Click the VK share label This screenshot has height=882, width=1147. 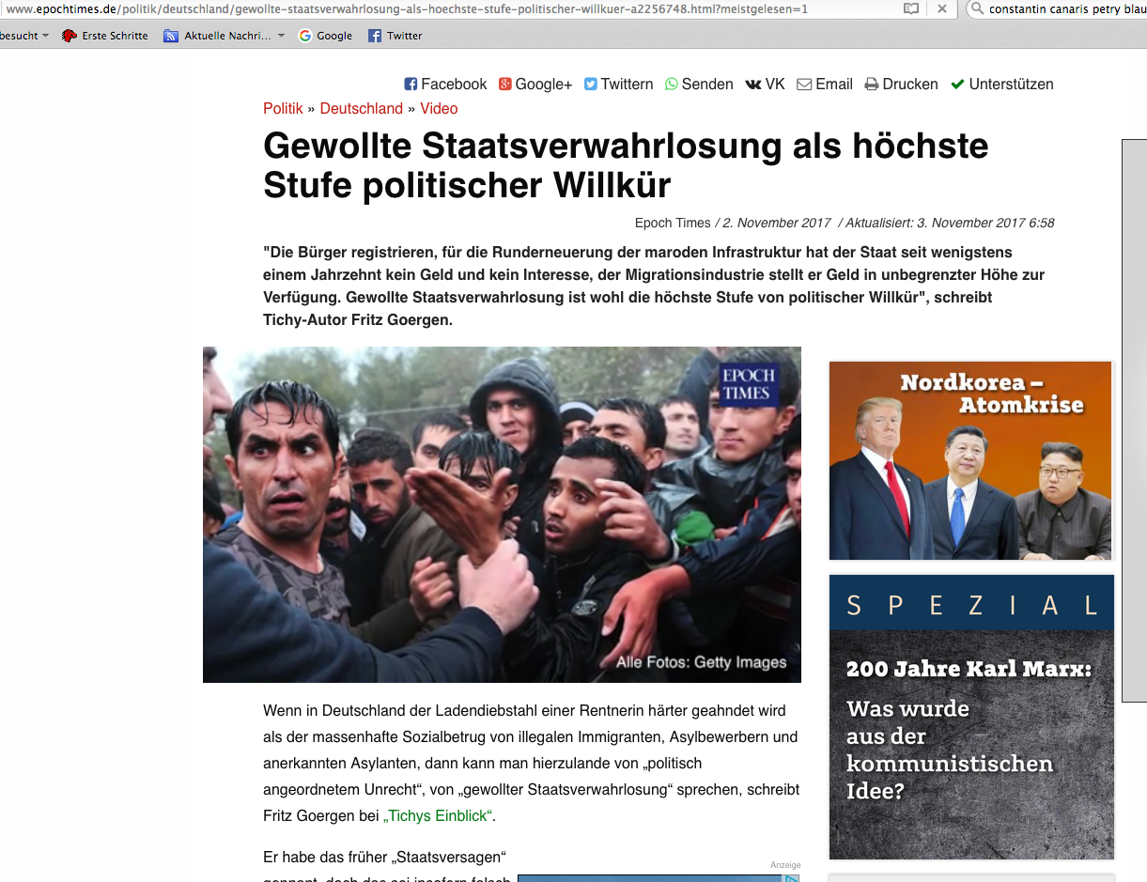click(775, 85)
